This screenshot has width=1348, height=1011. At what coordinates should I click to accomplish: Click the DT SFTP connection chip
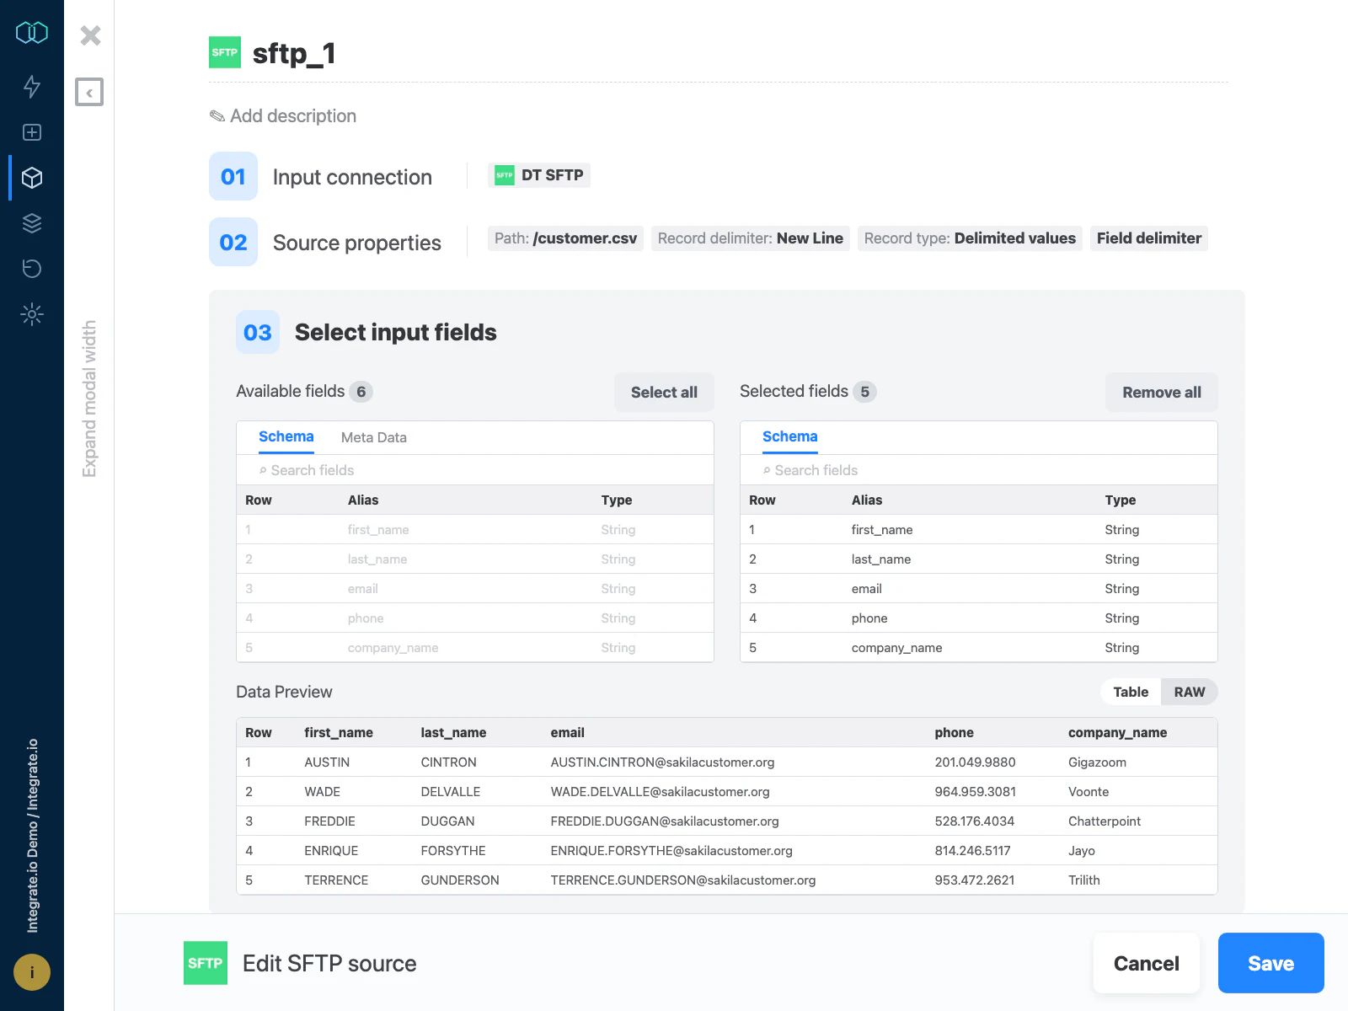click(x=539, y=175)
